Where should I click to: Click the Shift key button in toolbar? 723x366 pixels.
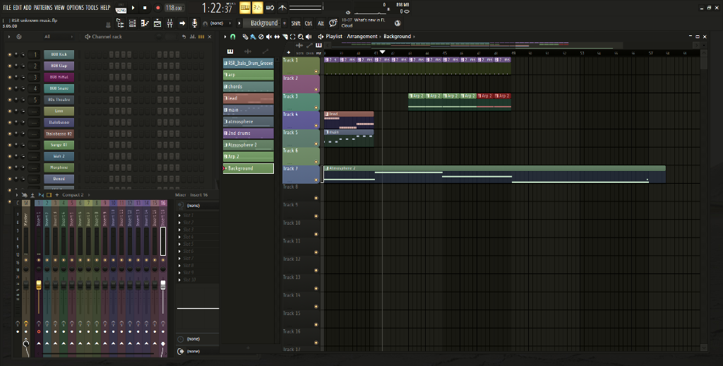tap(296, 23)
